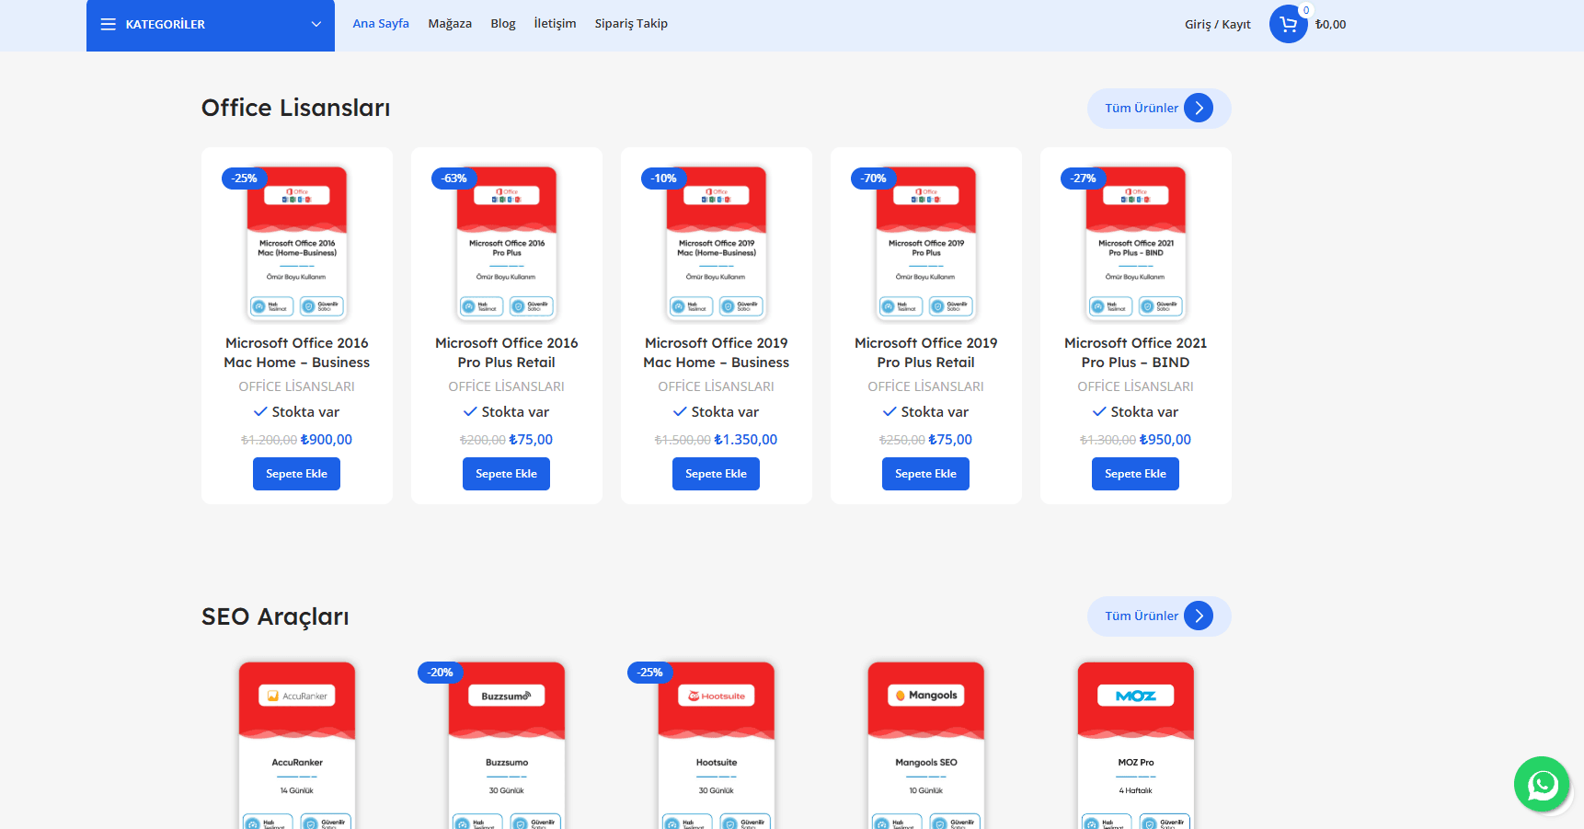Click arrow icon in SEO Araçları Tüm Ürünler
Viewport: 1584px width, 829px height.
point(1199,616)
